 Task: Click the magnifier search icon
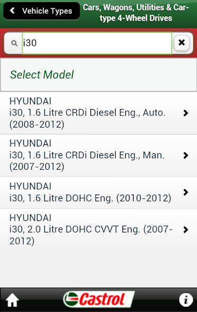pos(14,43)
